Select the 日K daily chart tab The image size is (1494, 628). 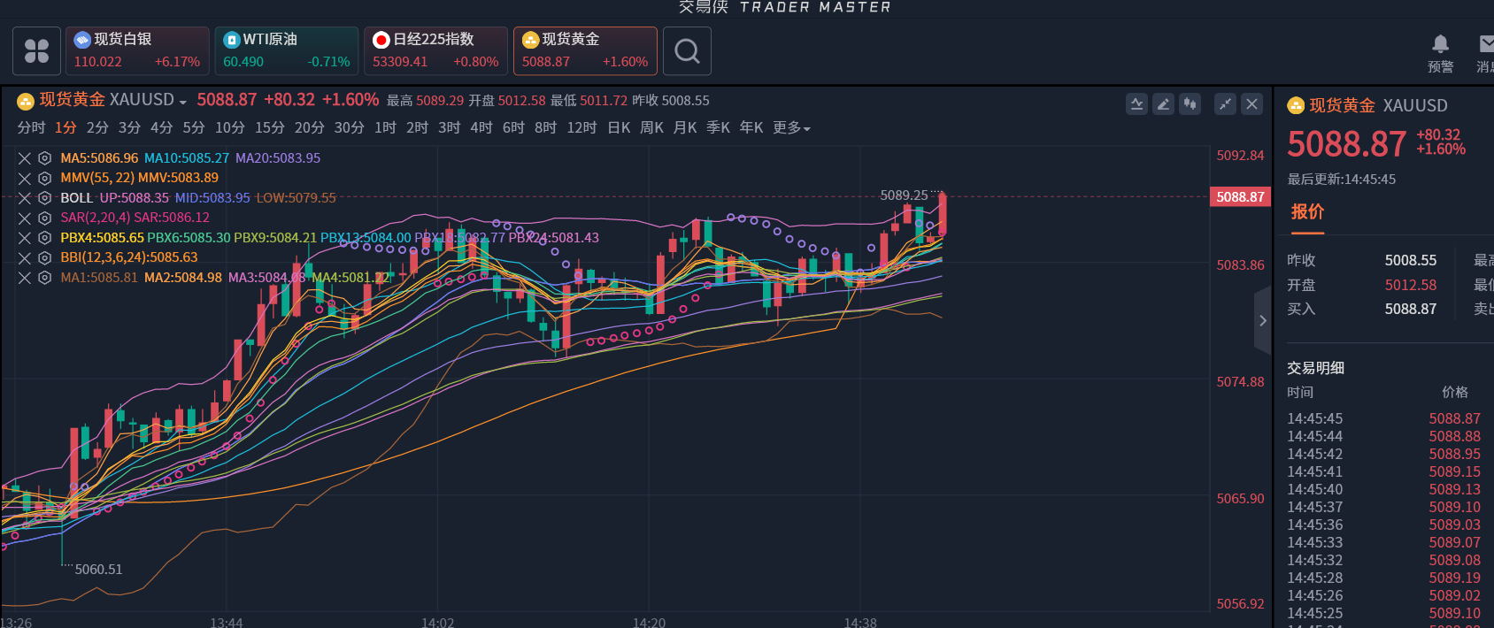point(619,128)
